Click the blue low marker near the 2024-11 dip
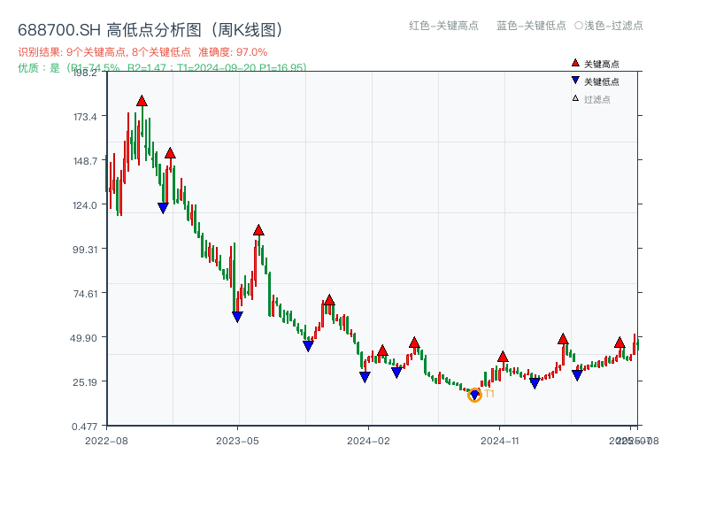Viewport: 708px width, 531px height. (x=535, y=383)
